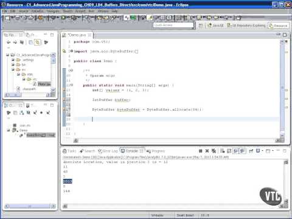Open the Navigate menu
292x219 pixels.
[x=53, y=11]
